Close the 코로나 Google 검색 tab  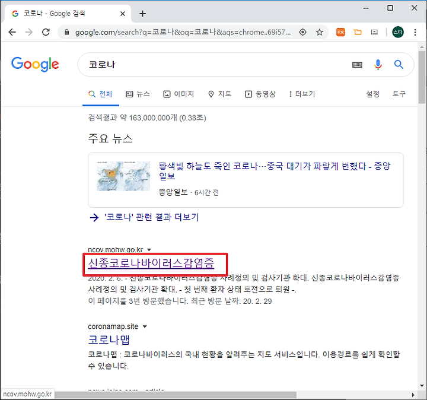point(123,14)
